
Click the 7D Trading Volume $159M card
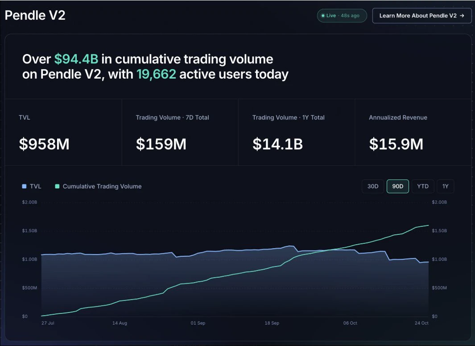click(180, 132)
